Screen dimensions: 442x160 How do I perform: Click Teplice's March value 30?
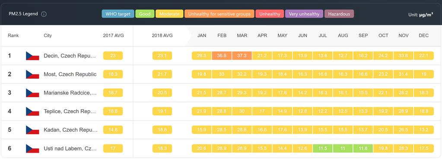242,111
